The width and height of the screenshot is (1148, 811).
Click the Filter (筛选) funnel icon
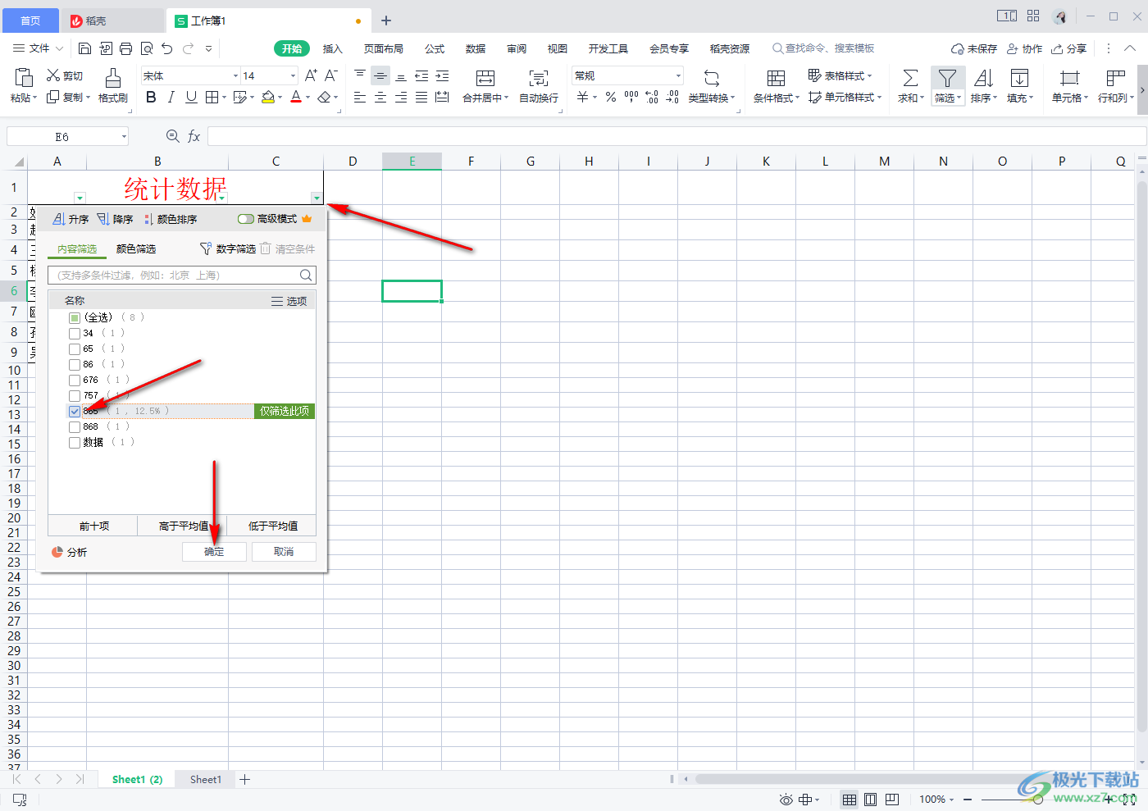point(947,78)
